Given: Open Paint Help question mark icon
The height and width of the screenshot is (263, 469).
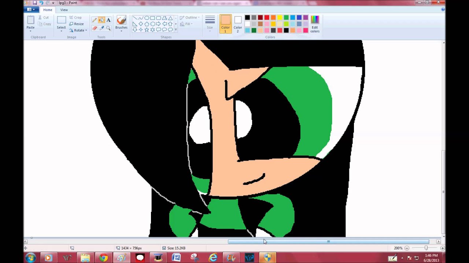Looking at the screenshot, I should pyautogui.click(x=443, y=9).
